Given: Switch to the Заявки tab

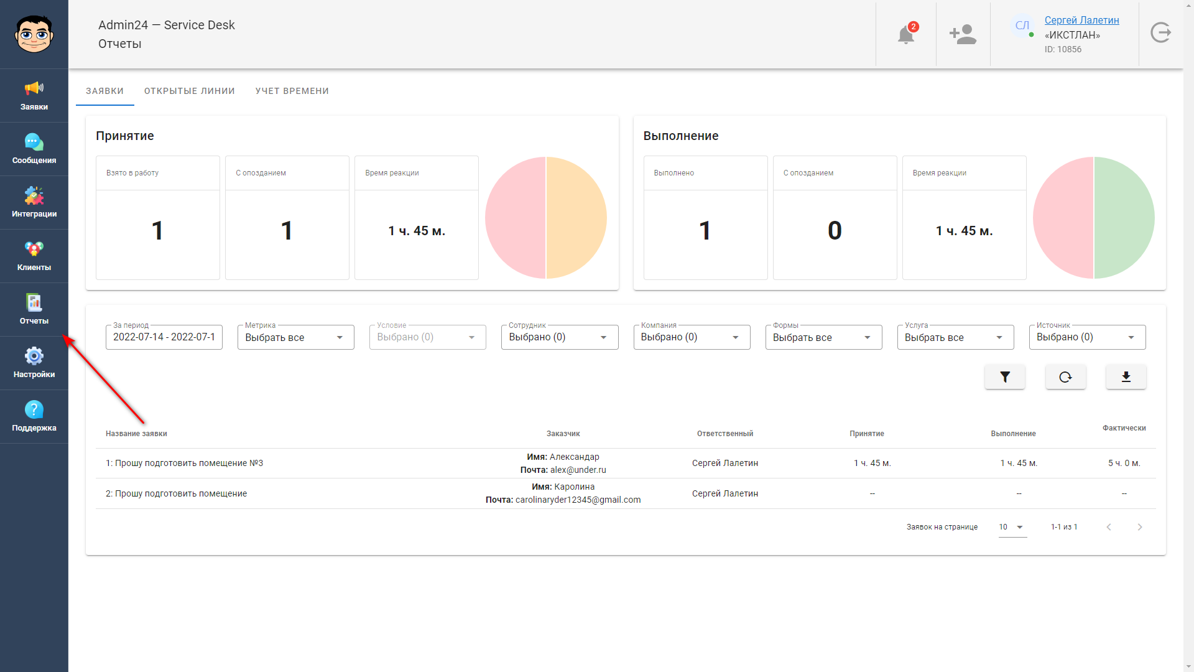Looking at the screenshot, I should [104, 91].
